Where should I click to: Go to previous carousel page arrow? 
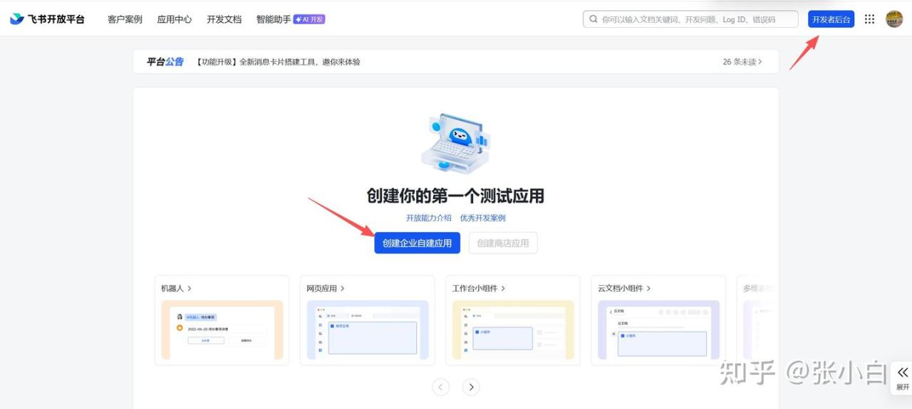point(441,387)
